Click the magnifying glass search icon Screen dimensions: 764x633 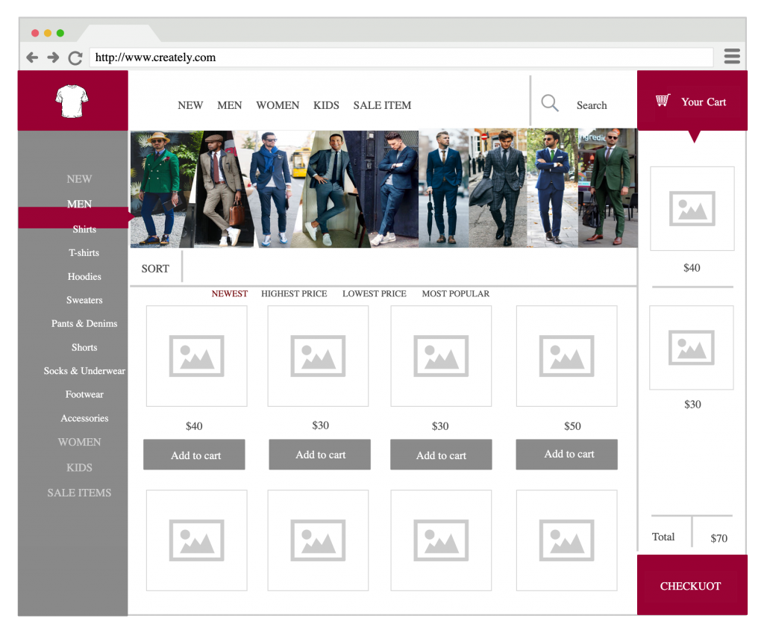tap(550, 104)
